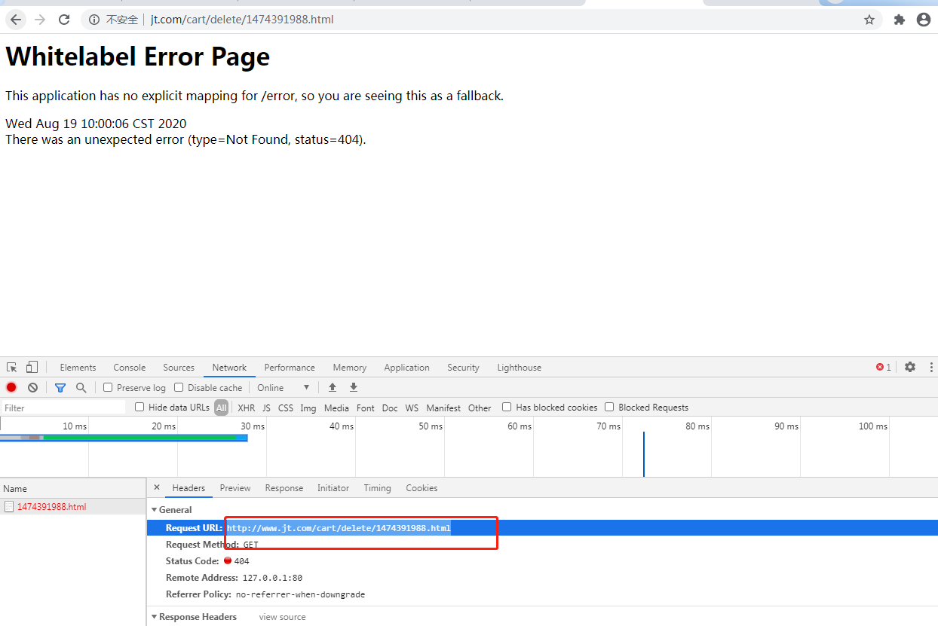Click the browser forward arrow
This screenshot has height=626, width=938.
pos(40,20)
